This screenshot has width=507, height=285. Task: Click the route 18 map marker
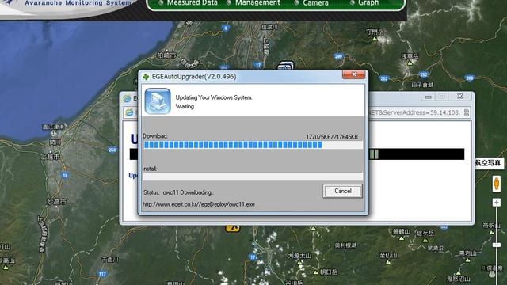click(65, 176)
